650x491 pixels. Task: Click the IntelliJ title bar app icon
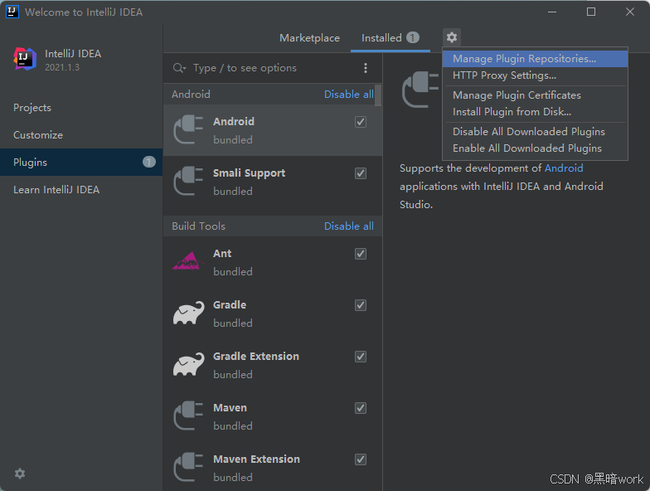point(12,12)
